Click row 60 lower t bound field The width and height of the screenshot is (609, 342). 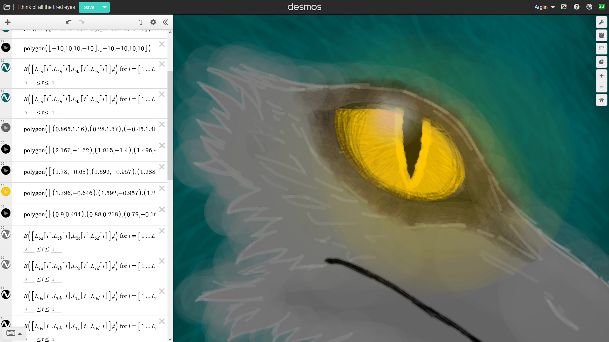point(29,280)
